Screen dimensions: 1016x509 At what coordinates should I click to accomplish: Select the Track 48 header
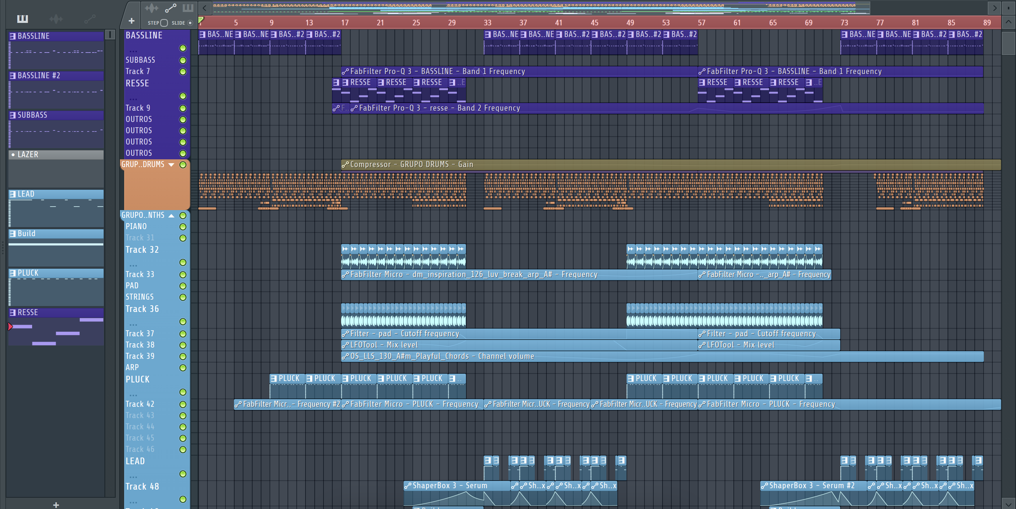tap(157, 492)
